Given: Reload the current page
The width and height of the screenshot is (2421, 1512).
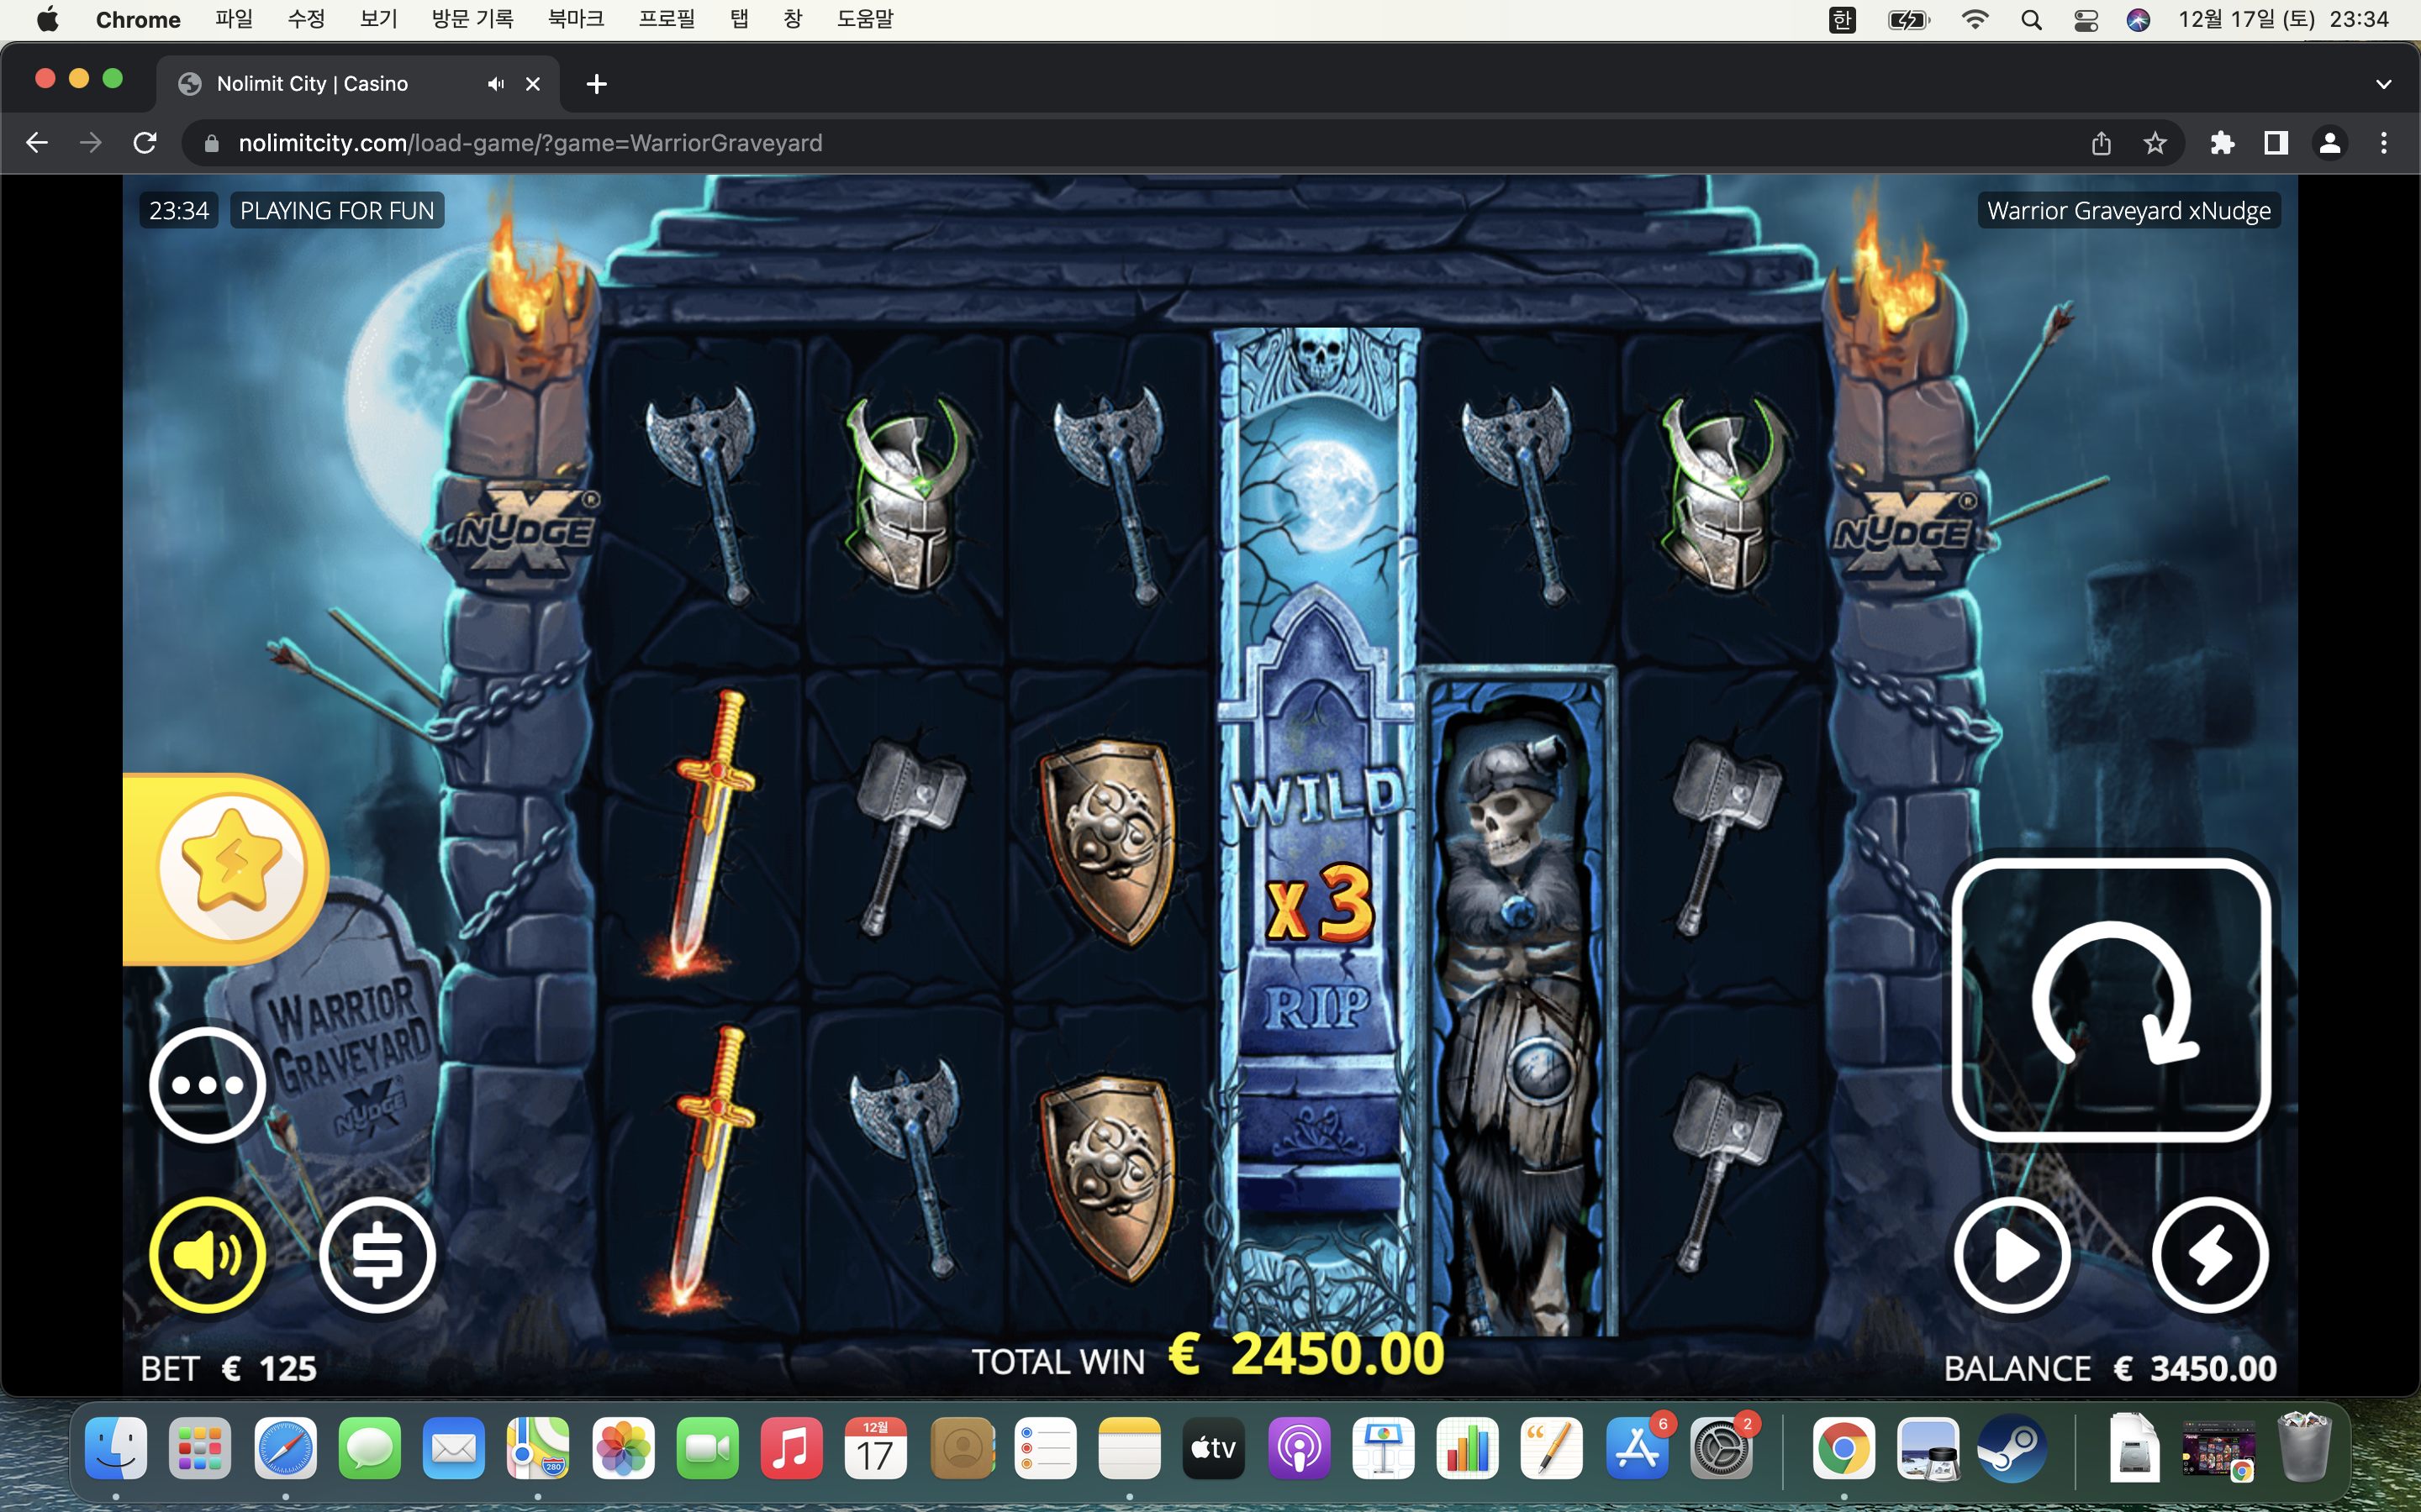Looking at the screenshot, I should click(145, 143).
